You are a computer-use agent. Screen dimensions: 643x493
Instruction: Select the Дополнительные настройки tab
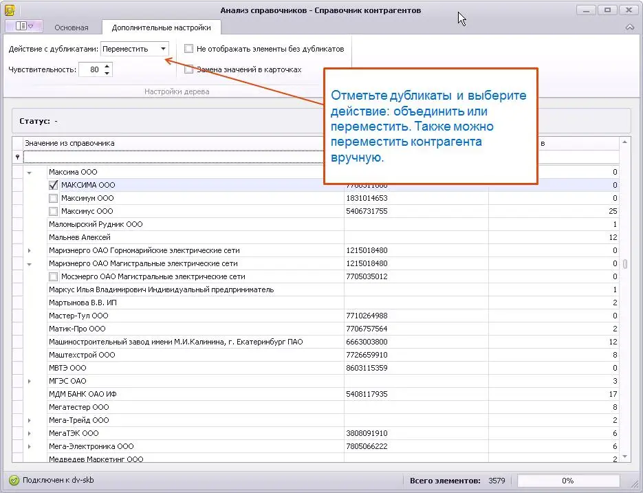[161, 28]
